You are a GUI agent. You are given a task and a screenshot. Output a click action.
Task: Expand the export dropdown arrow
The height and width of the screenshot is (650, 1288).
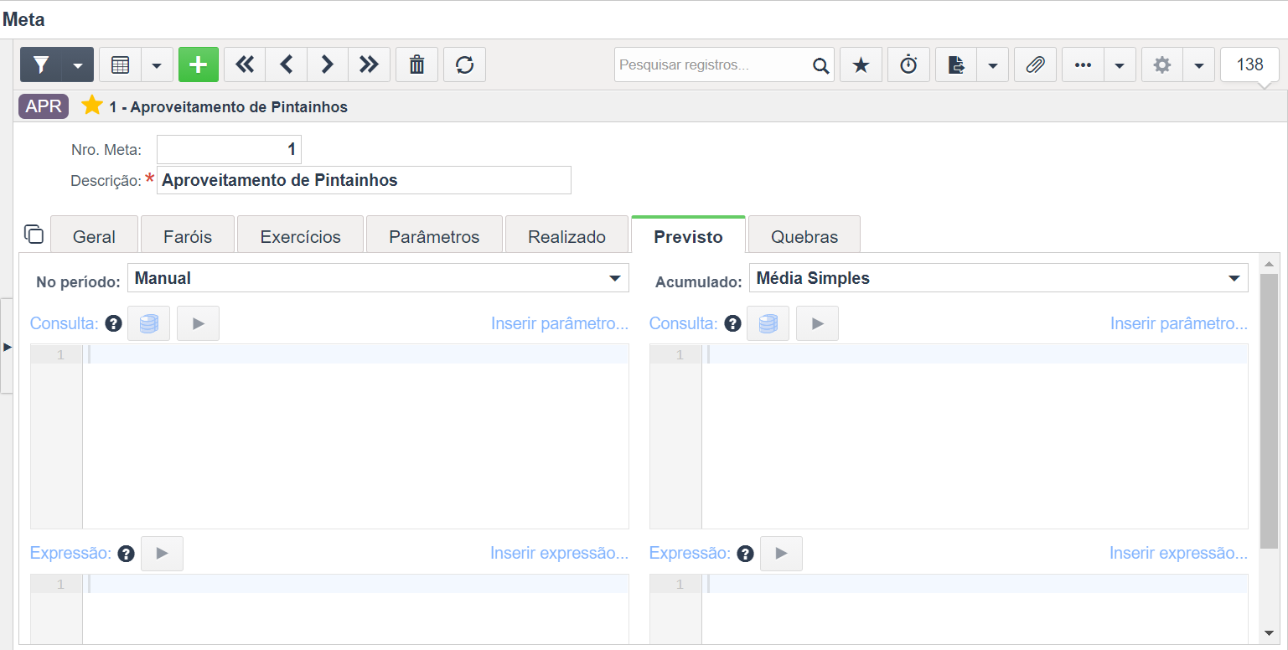(x=993, y=64)
